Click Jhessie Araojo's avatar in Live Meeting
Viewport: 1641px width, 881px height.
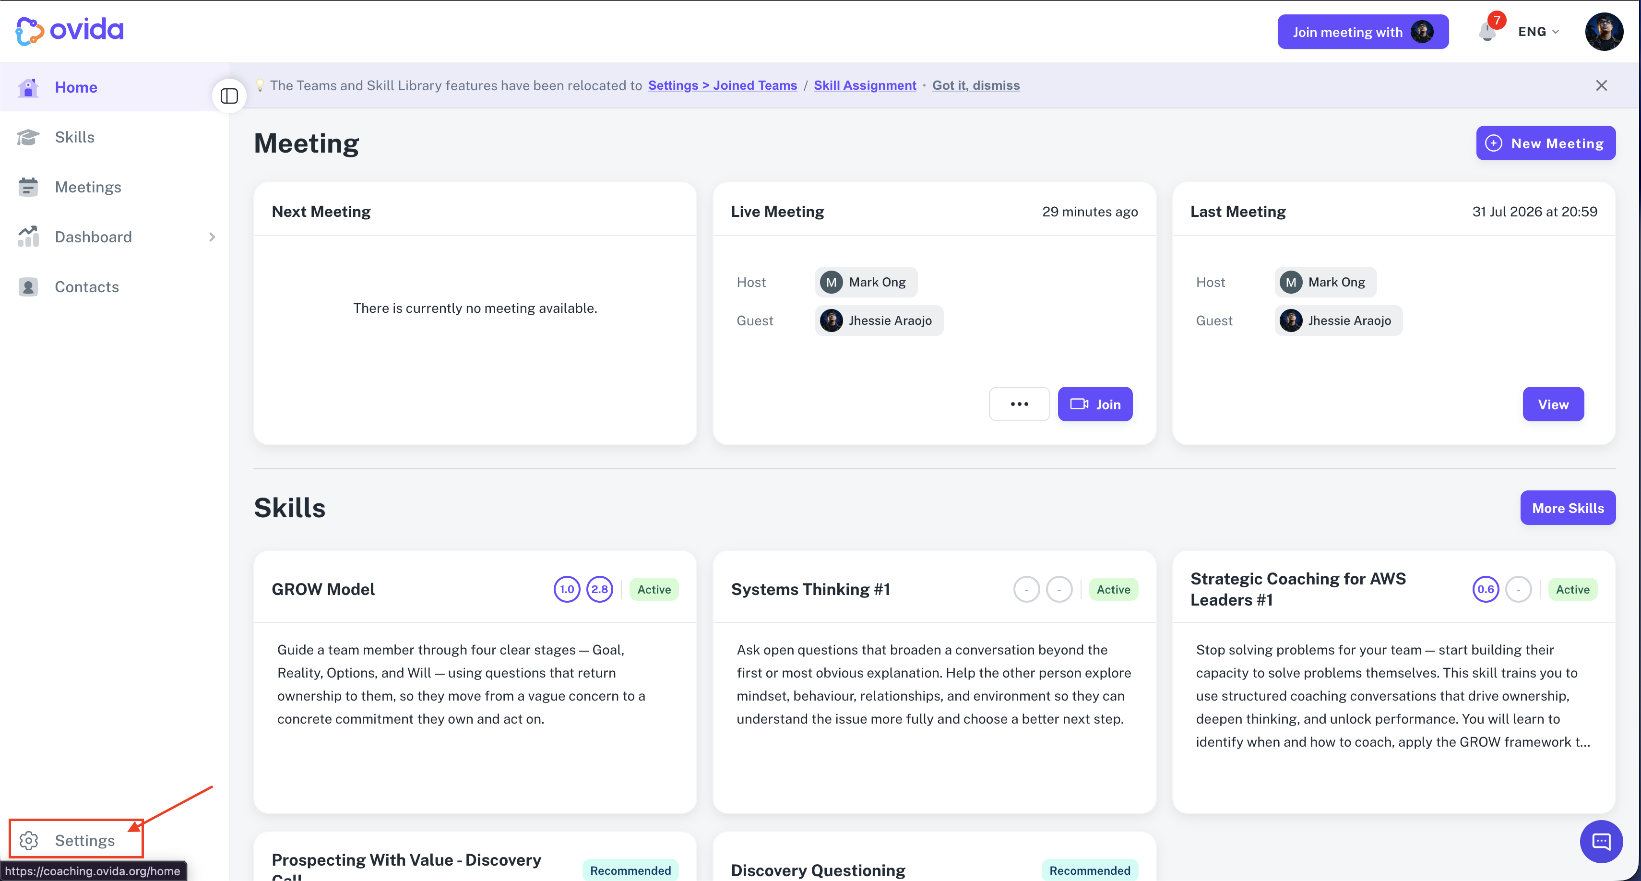point(832,321)
